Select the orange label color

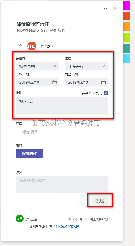[127, 27]
